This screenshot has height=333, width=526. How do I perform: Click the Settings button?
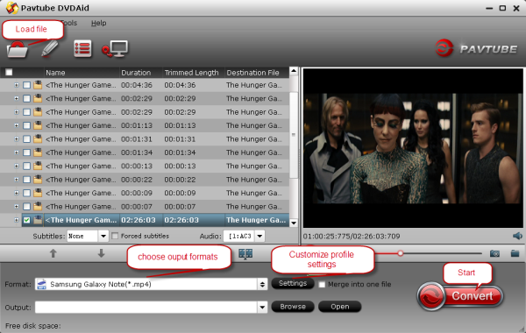tap(293, 283)
